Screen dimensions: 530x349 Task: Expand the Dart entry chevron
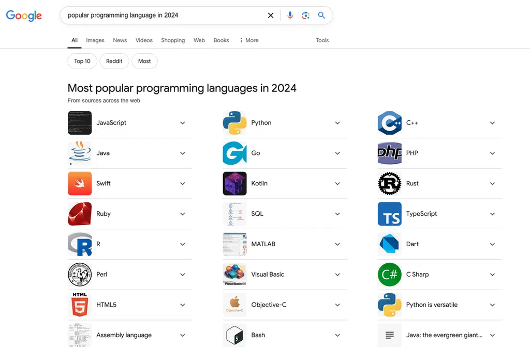coord(493,245)
